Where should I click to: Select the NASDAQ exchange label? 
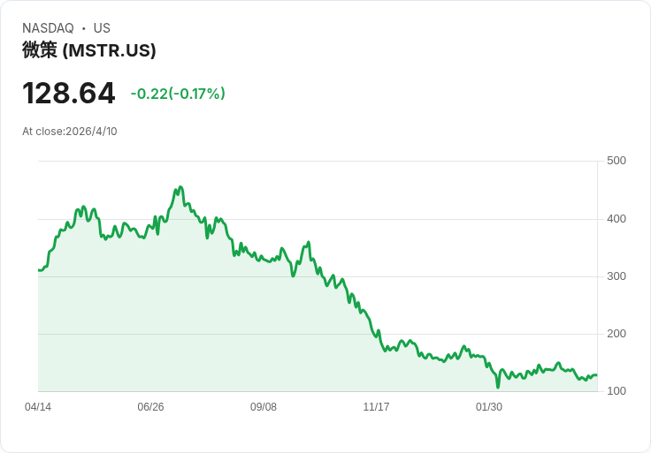pos(48,28)
